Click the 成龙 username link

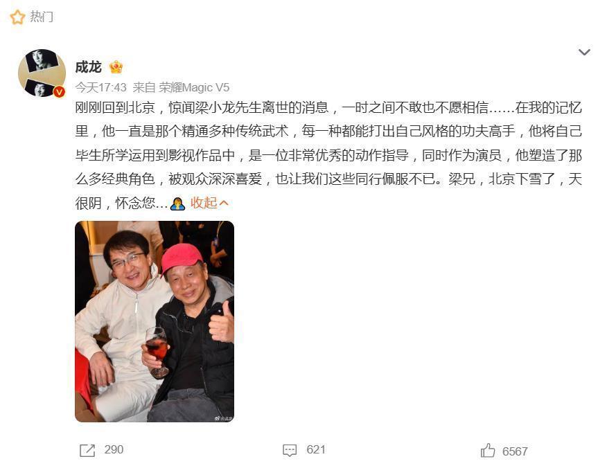coord(89,67)
